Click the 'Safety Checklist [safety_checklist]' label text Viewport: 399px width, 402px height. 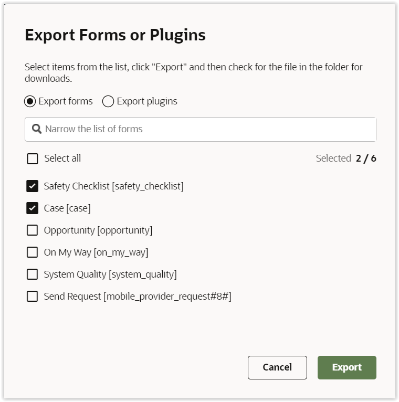click(x=113, y=186)
